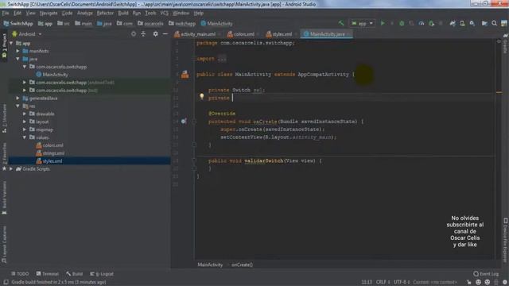Open the Tools menu
The height and width of the screenshot is (286, 509).
(150, 14)
